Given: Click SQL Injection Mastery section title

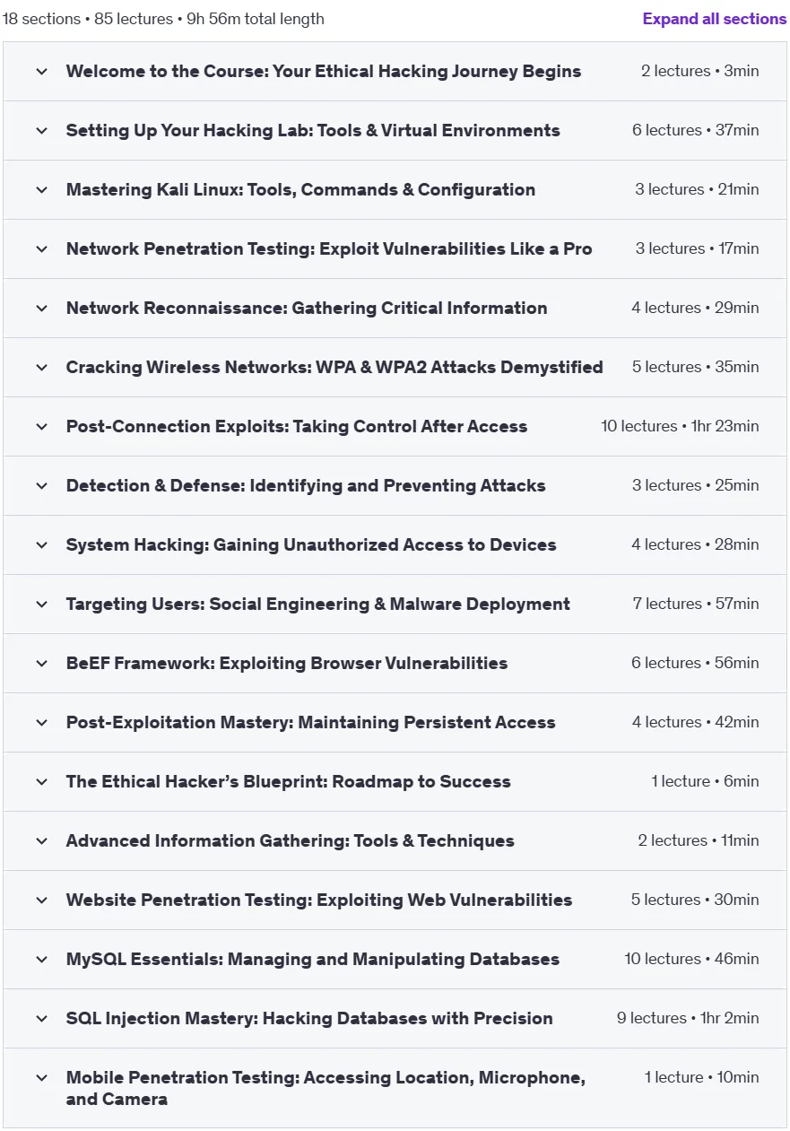Looking at the screenshot, I should coord(309,1018).
